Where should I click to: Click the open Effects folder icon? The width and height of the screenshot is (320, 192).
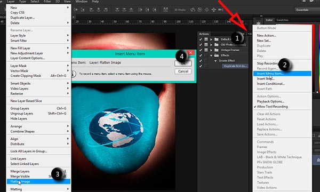coord(217,55)
